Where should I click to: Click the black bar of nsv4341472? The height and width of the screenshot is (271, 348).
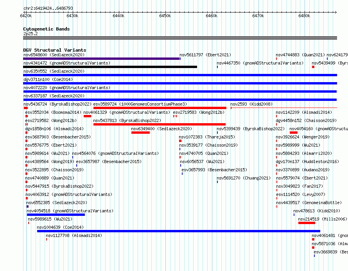[x=110, y=67]
